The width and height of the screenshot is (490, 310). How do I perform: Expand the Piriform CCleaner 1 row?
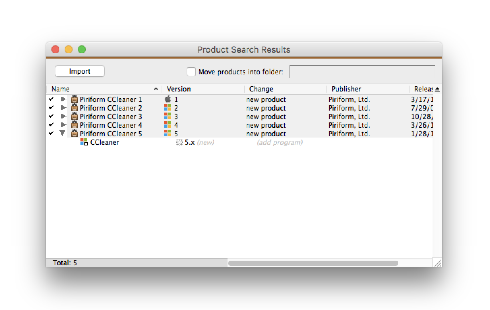tap(63, 99)
